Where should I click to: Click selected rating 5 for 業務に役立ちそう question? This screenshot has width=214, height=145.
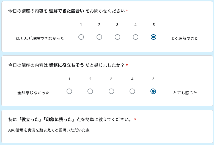point(153,91)
